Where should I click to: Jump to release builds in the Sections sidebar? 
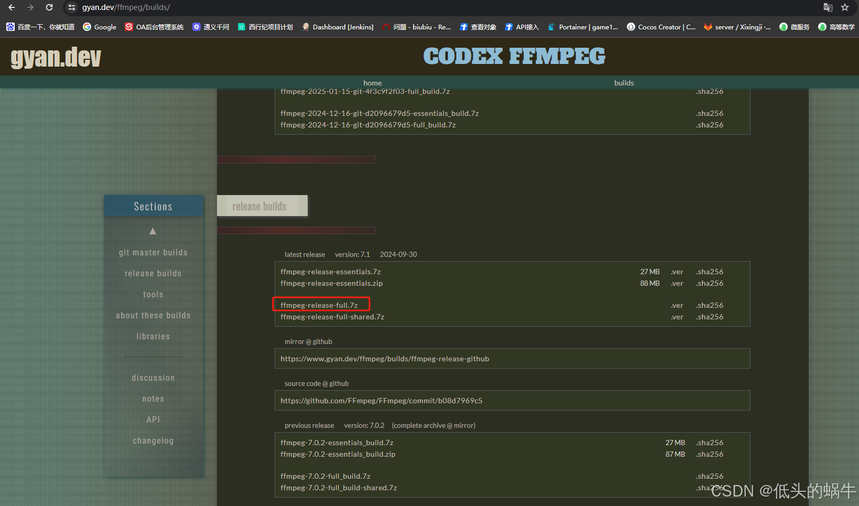[x=153, y=273]
